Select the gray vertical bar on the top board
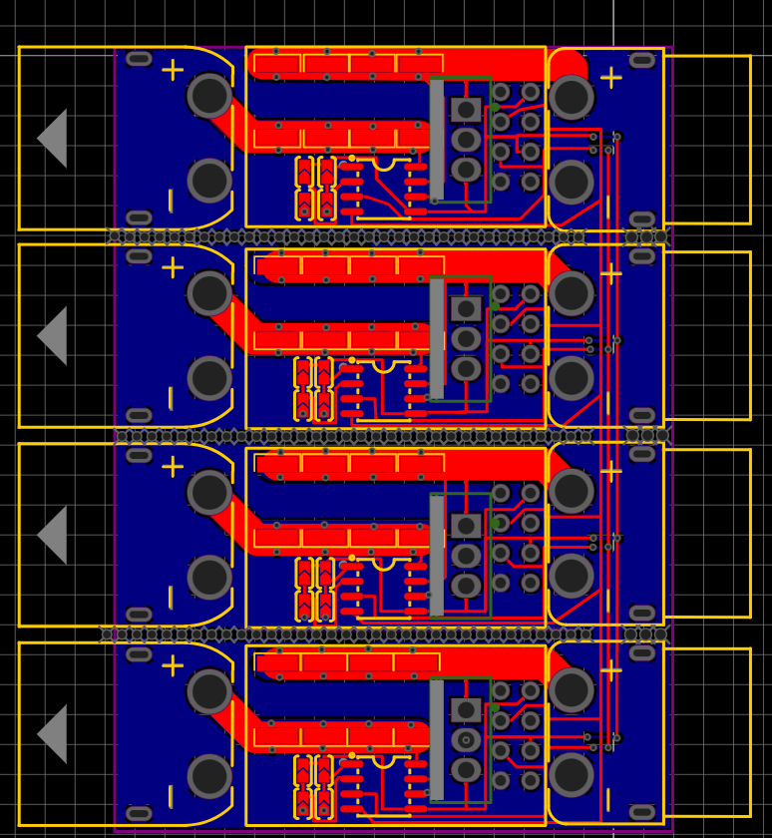 (x=437, y=139)
